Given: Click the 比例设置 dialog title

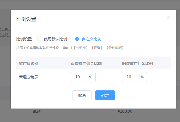Looking at the screenshot, I should tap(26, 19).
